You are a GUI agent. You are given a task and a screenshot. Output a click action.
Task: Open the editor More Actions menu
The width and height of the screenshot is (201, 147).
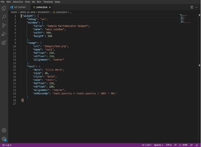click(197, 7)
